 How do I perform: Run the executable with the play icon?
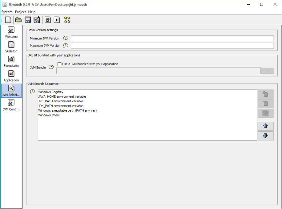pyautogui.click(x=57, y=20)
